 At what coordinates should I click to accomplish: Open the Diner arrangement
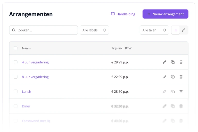coord(26,106)
